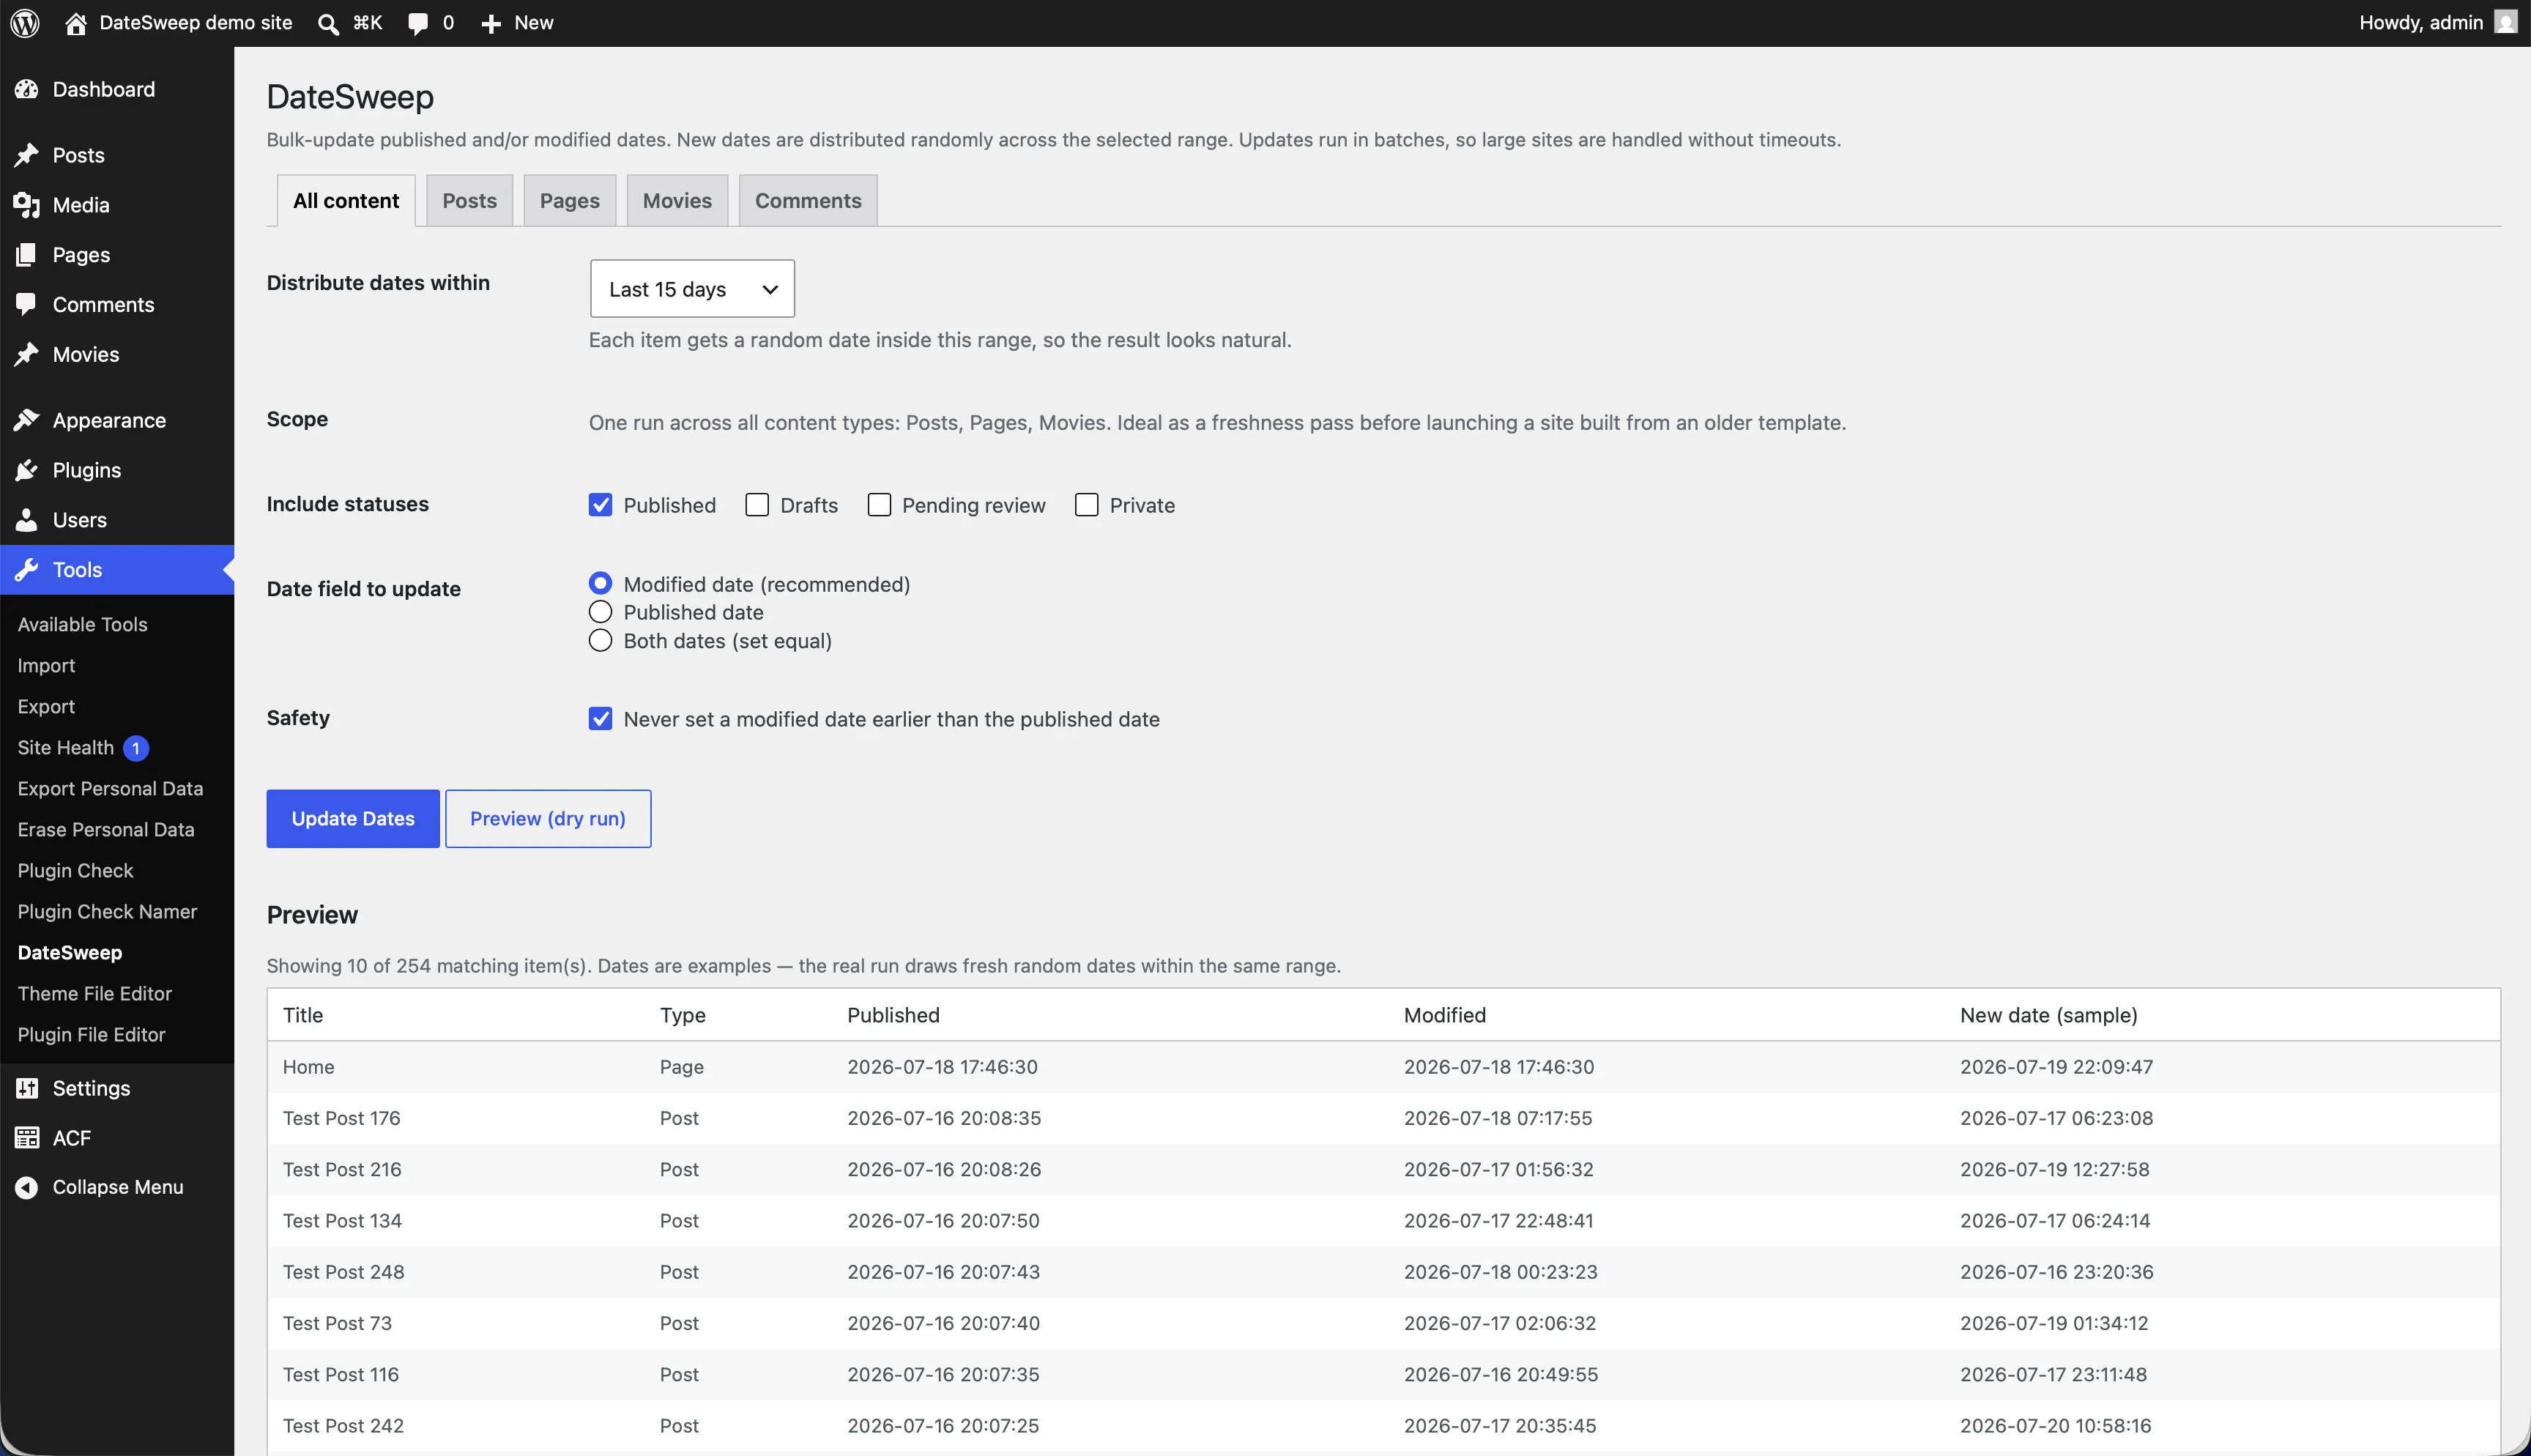
Task: Click the ACF menu icon
Action: (x=27, y=1138)
